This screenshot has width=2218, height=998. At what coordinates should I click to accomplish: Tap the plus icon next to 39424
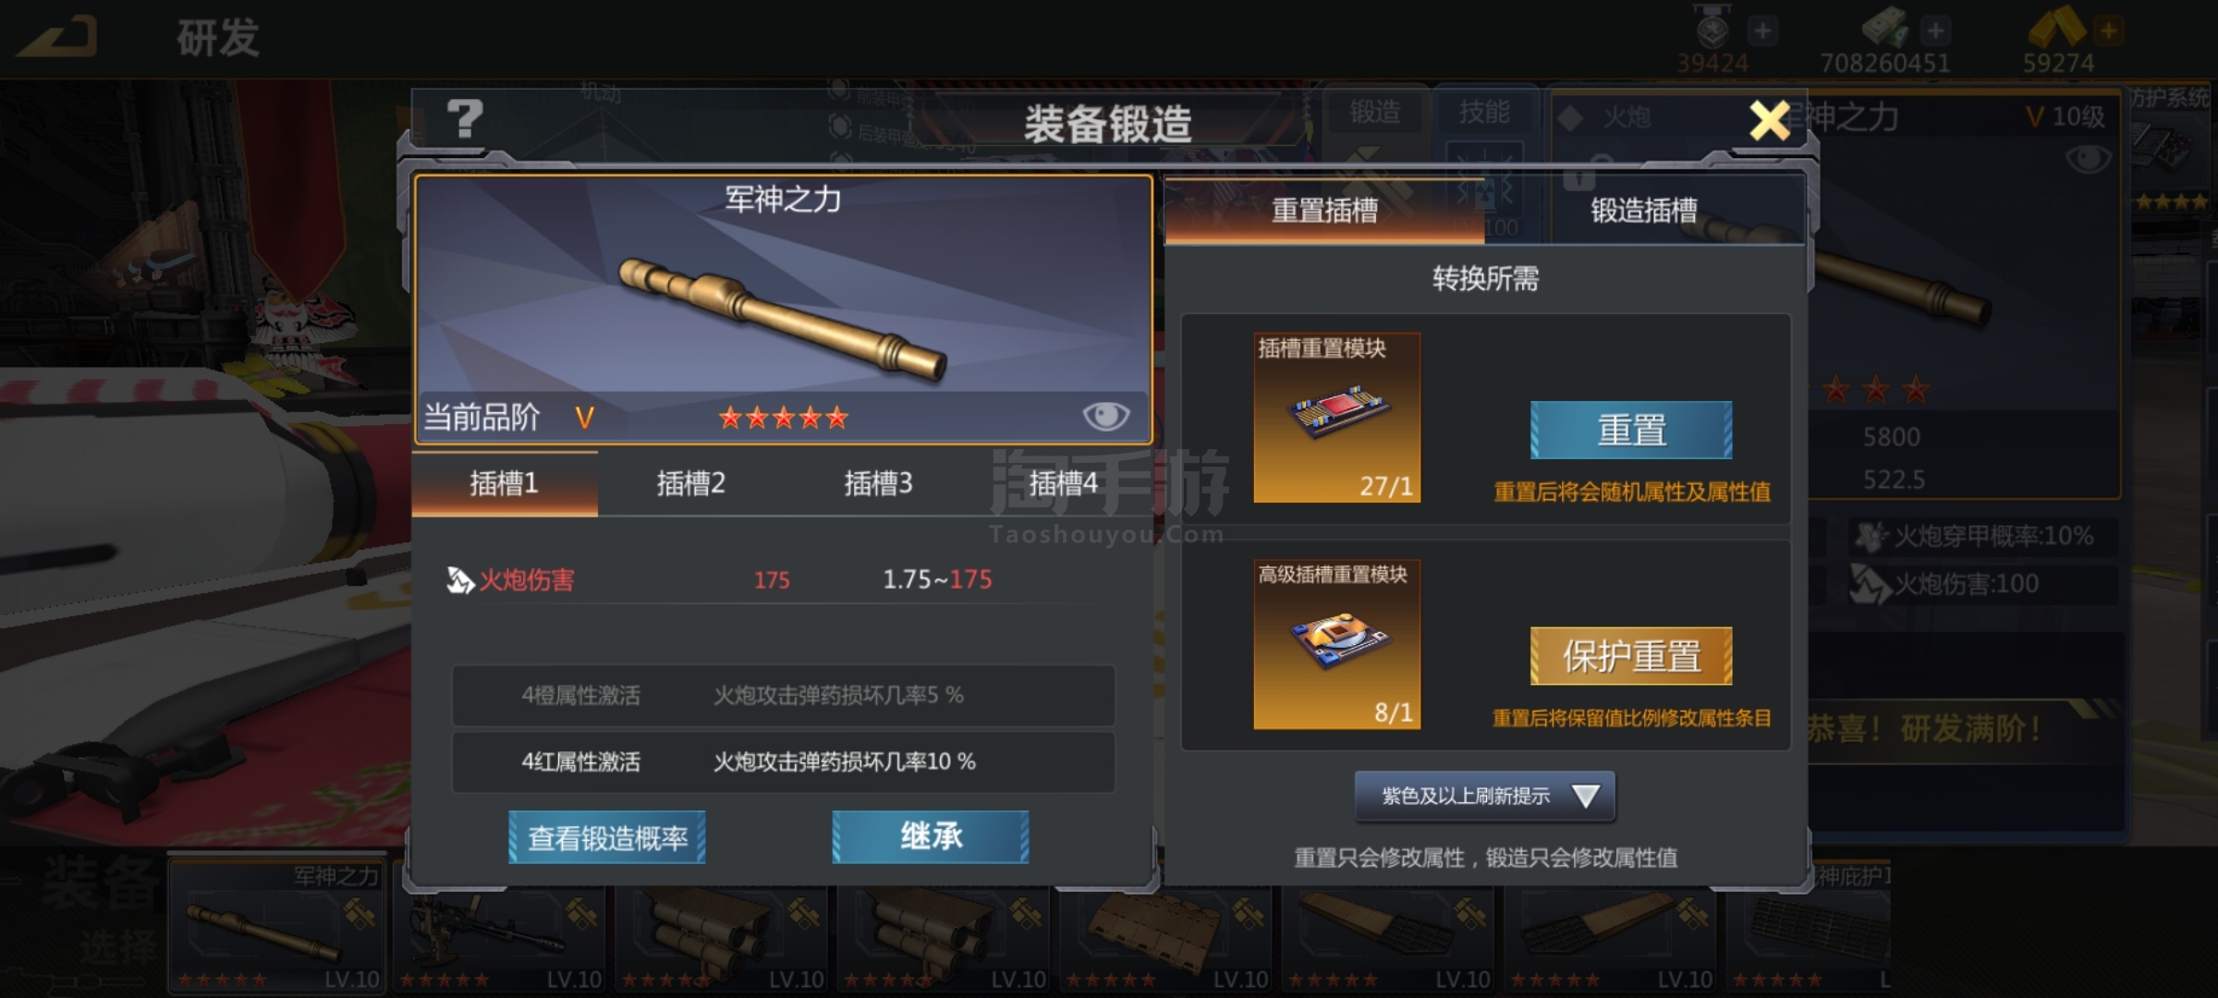click(1762, 30)
